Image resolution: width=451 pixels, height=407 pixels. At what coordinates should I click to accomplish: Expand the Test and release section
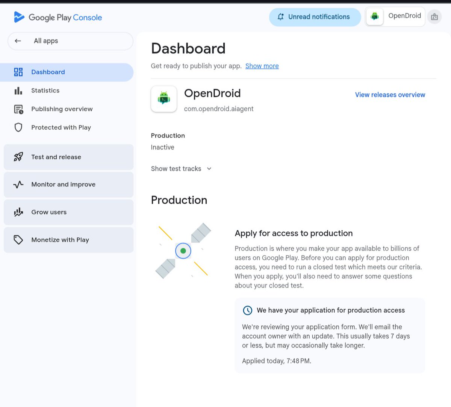(69, 157)
